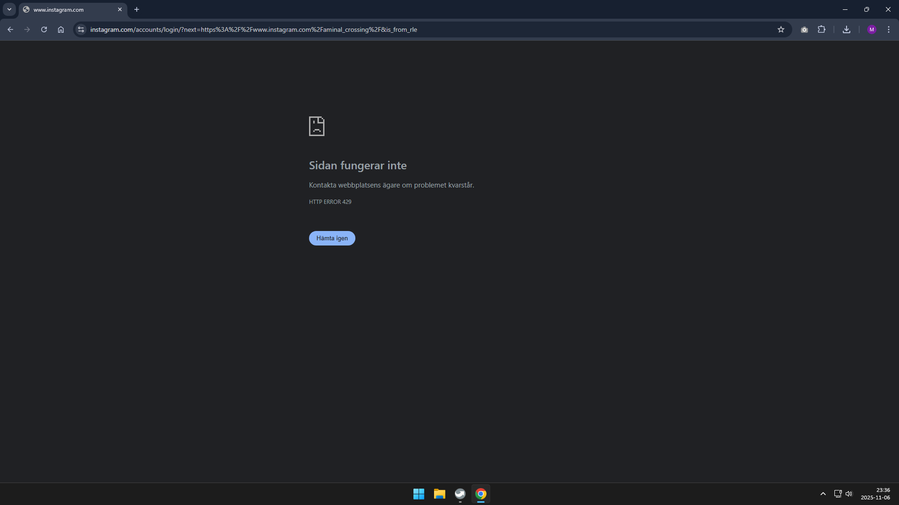
Task: Open Windows Start menu
Action: 419,494
